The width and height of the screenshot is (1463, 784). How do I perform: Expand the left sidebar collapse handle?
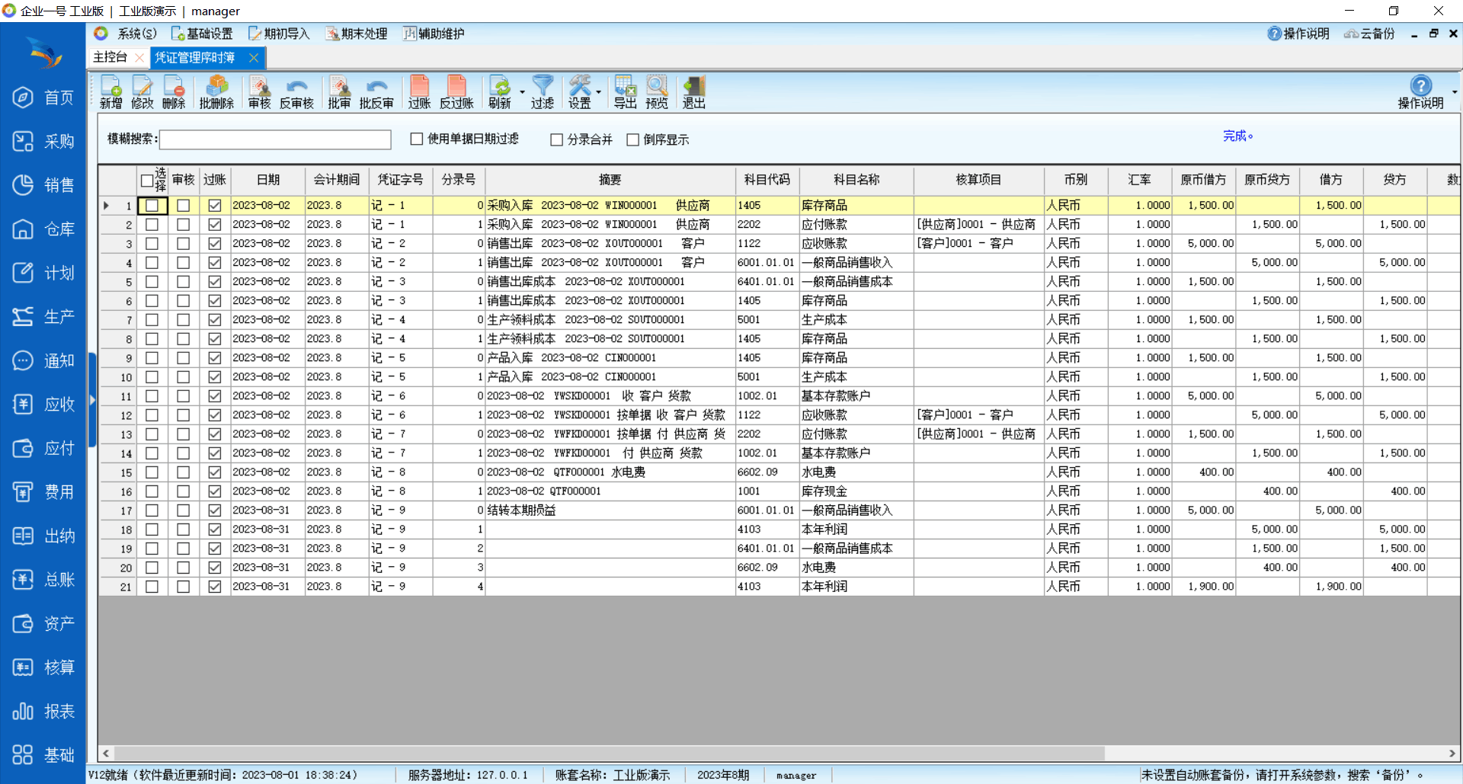tap(92, 400)
